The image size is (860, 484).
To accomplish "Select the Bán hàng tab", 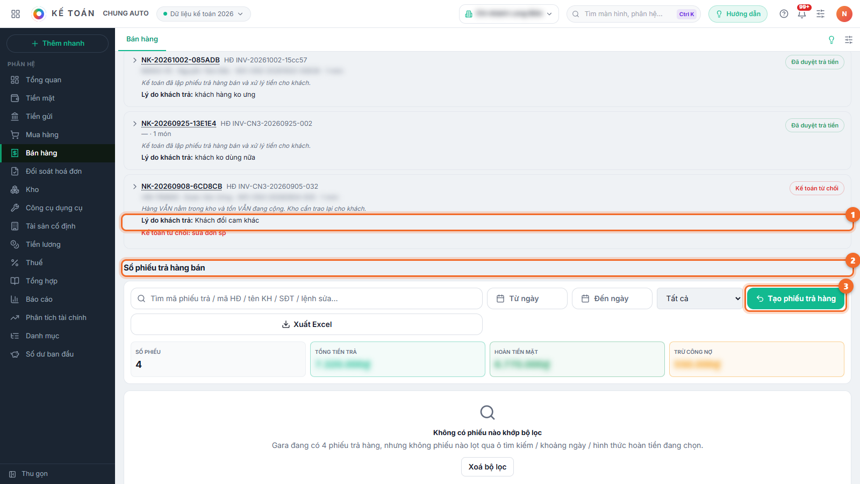I will 142,39.
